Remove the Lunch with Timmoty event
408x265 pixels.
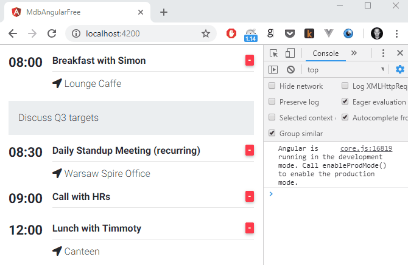pyautogui.click(x=249, y=228)
